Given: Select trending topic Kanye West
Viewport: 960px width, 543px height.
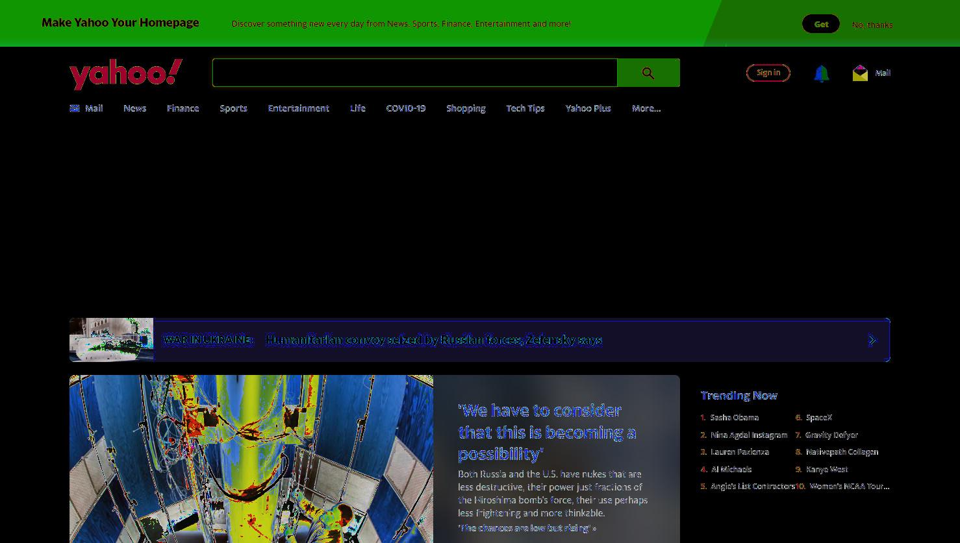Looking at the screenshot, I should pyautogui.click(x=827, y=470).
